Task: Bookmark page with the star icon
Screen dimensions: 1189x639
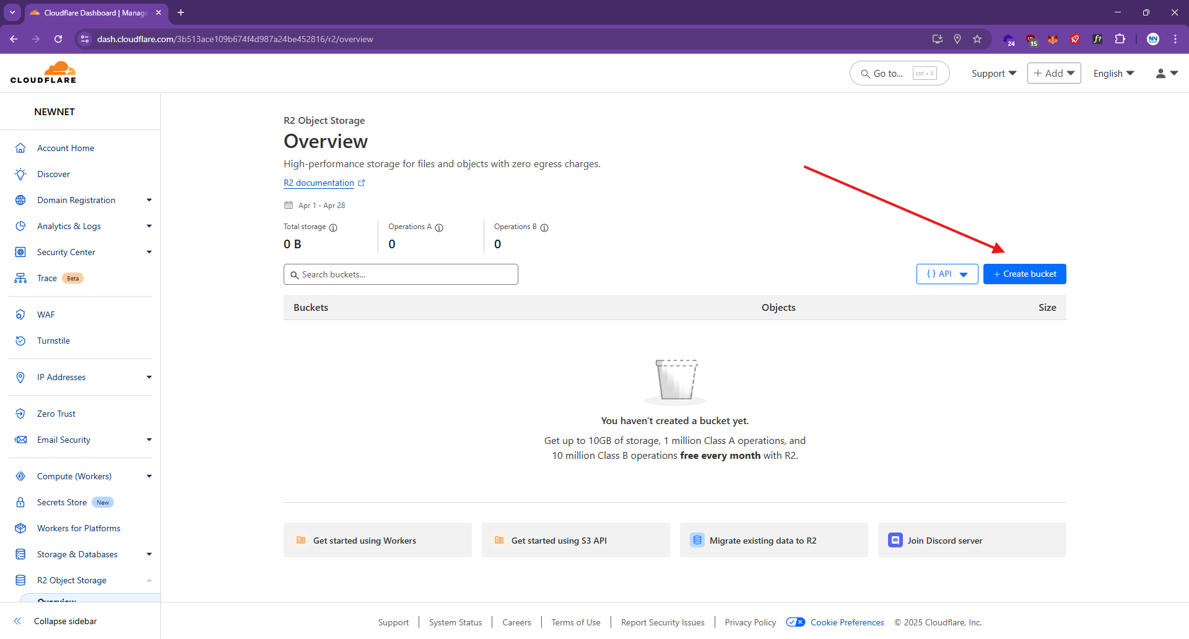Action: (977, 39)
